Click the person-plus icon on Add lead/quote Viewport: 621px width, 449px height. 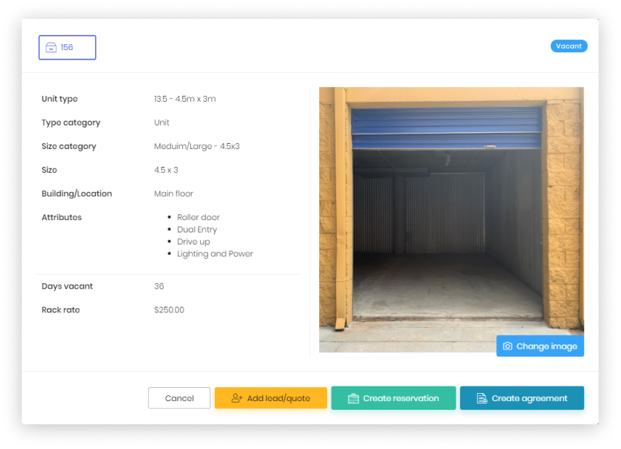coord(237,398)
